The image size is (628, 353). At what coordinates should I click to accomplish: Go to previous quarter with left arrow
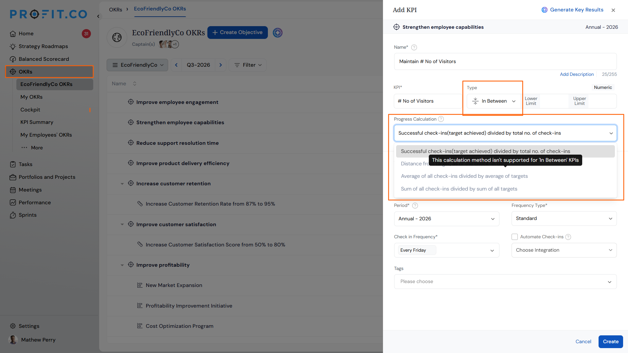click(176, 65)
